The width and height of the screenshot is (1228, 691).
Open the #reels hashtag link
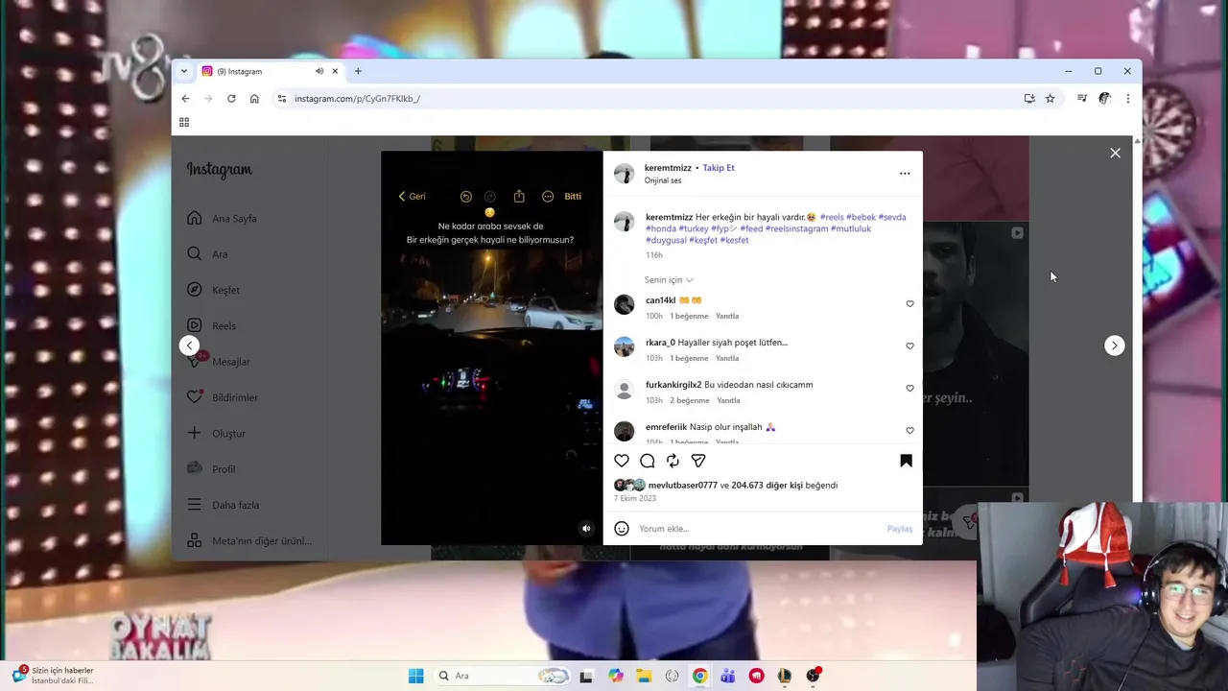(x=832, y=217)
